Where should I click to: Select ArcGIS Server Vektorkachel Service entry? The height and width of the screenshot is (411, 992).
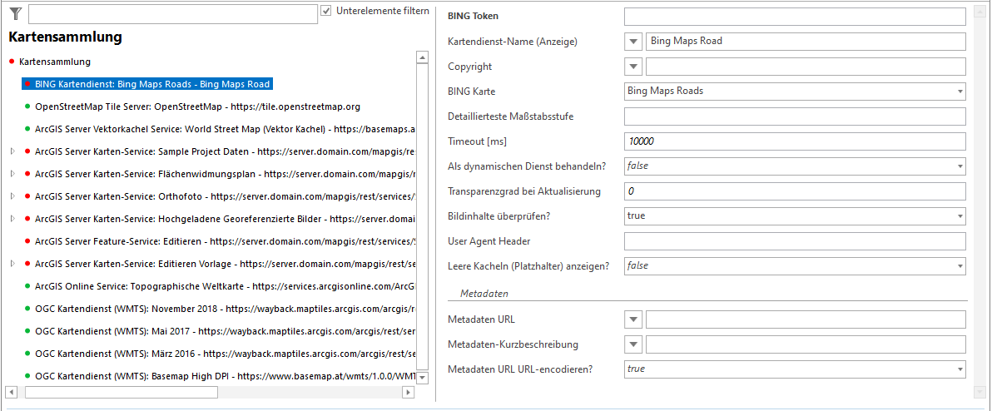click(225, 129)
